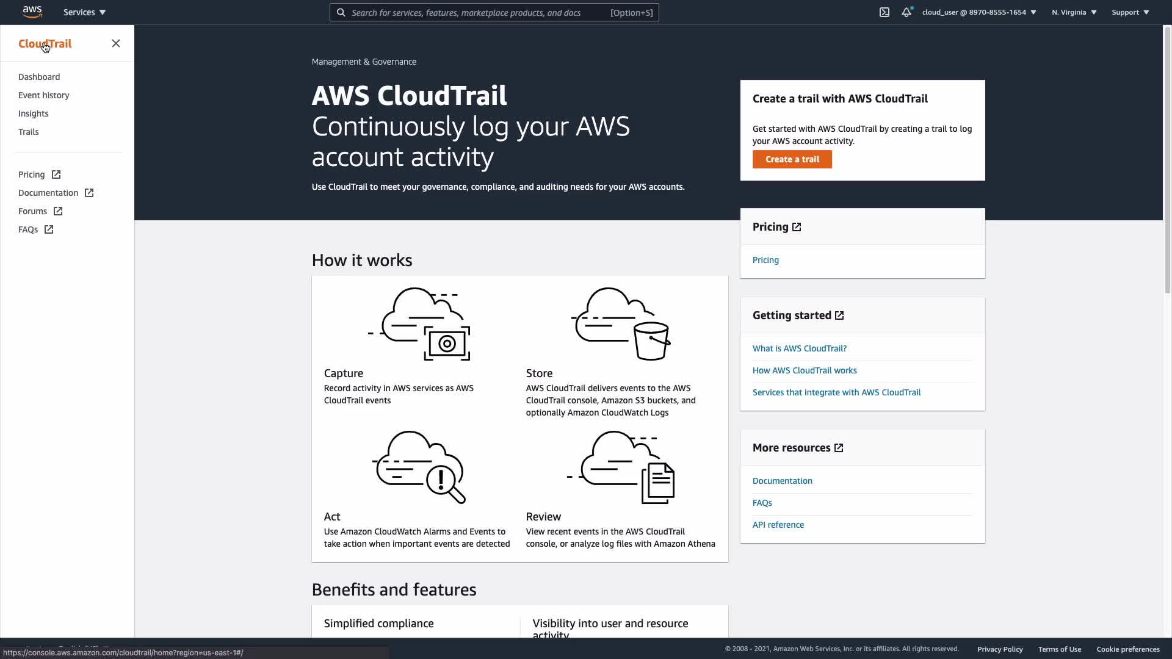This screenshot has height=659, width=1172.
Task: Click the API reference link
Action: coord(778,525)
